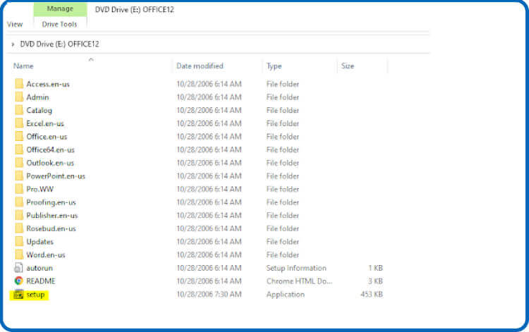Click the autorun setup information file icon
Screen dimensions: 529x332
tap(18, 268)
